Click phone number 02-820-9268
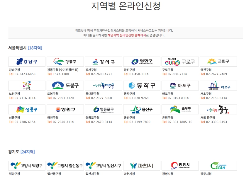The width and height of the screenshot is (246, 180). (139, 98)
